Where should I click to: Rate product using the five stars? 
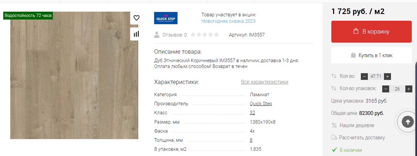click(205, 35)
